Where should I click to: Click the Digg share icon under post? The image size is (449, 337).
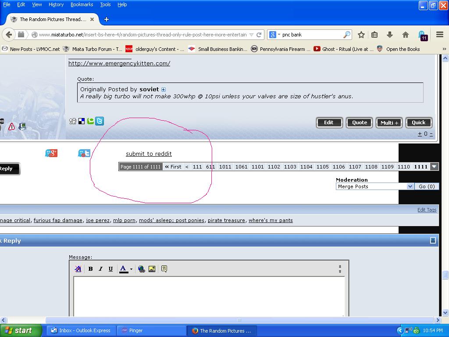pyautogui.click(x=73, y=121)
